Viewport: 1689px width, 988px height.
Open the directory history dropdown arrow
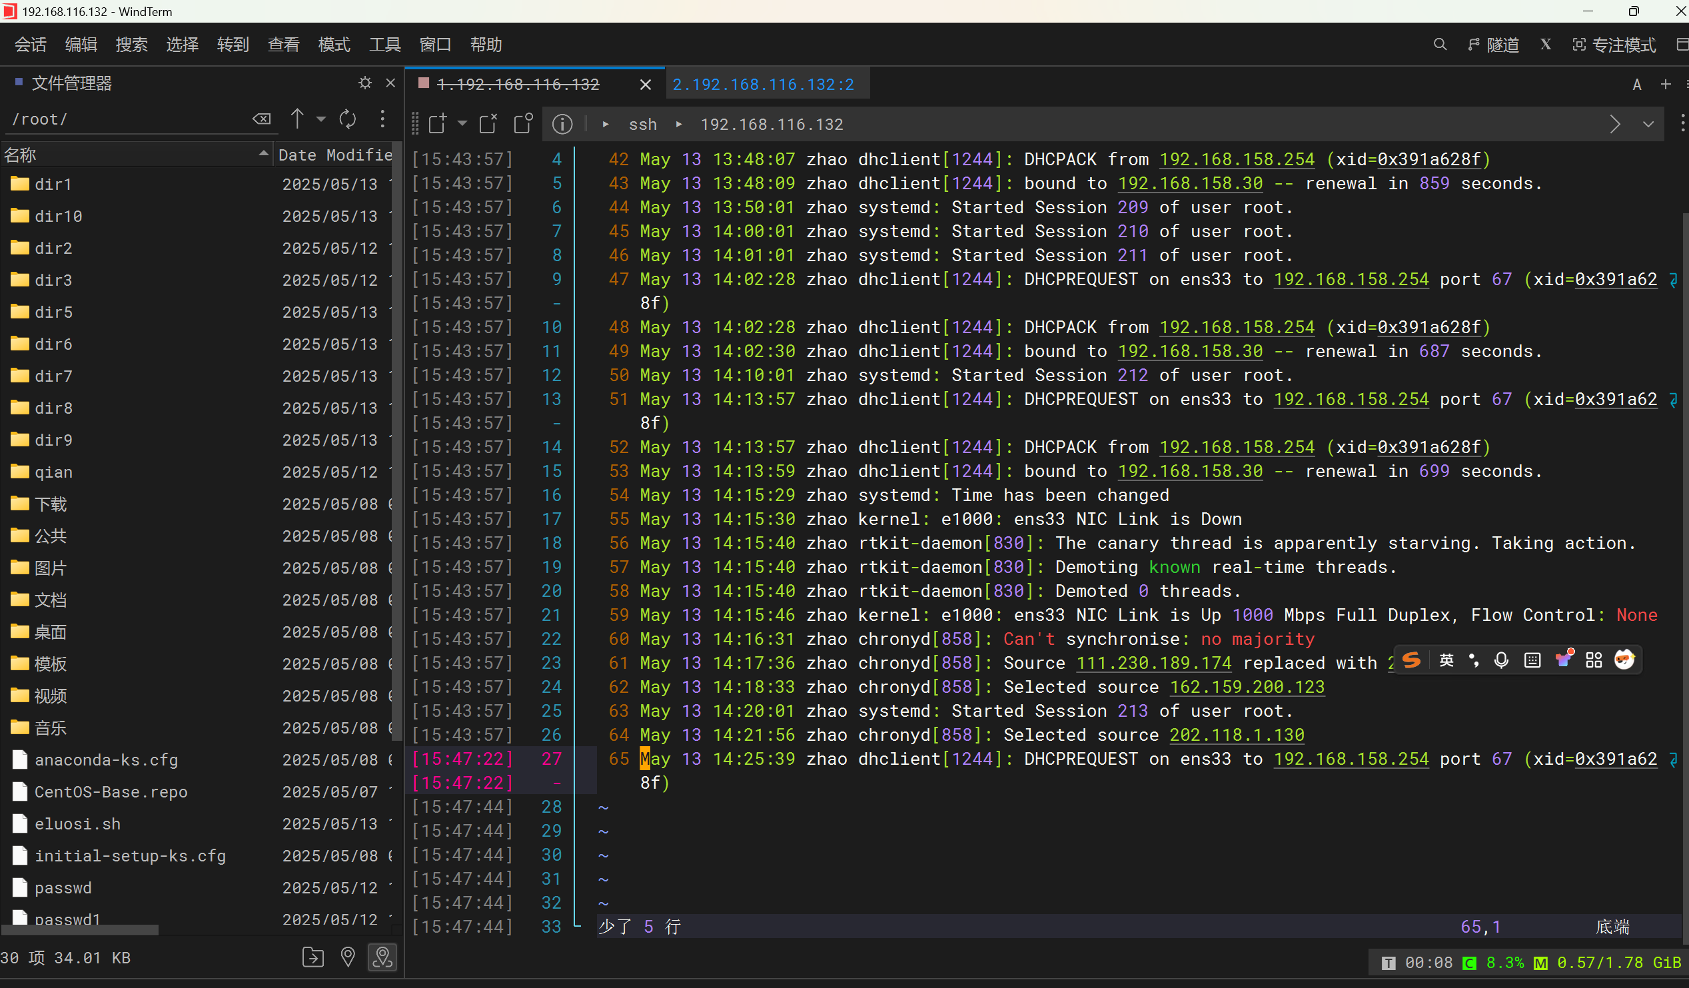point(321,119)
